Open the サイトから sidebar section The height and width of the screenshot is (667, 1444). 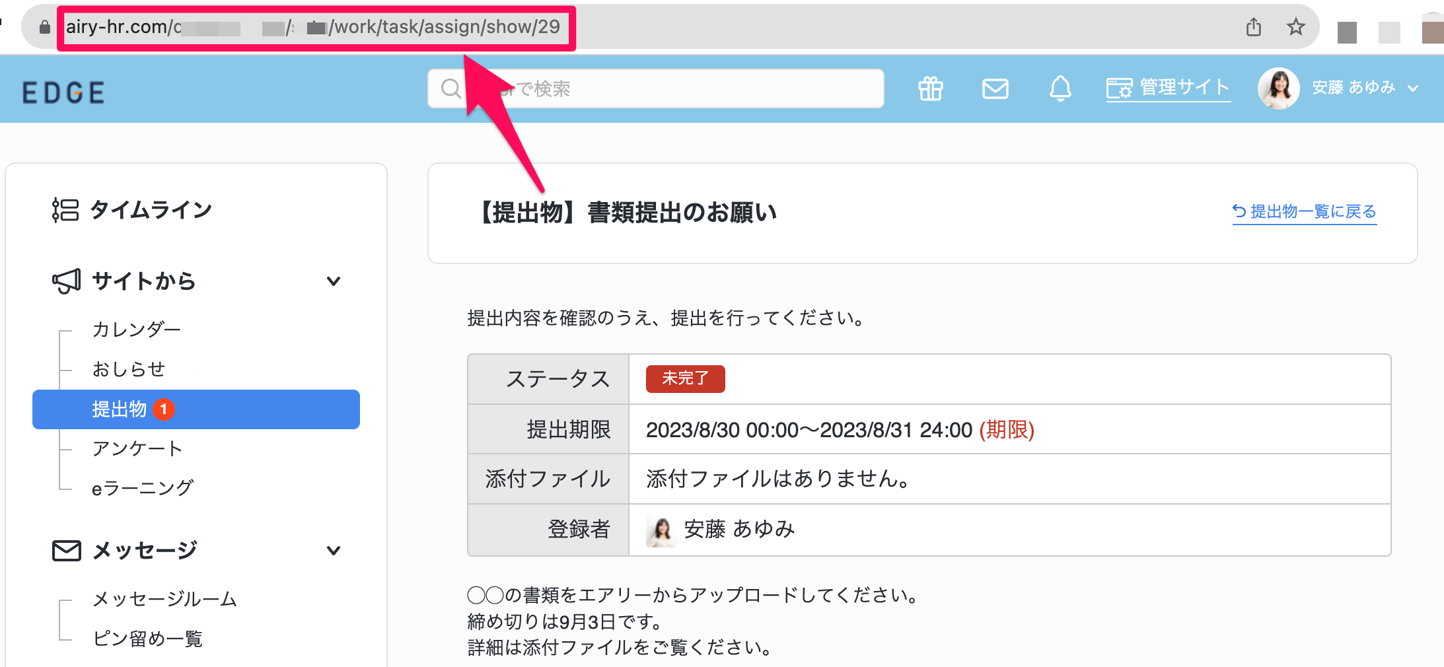click(143, 281)
